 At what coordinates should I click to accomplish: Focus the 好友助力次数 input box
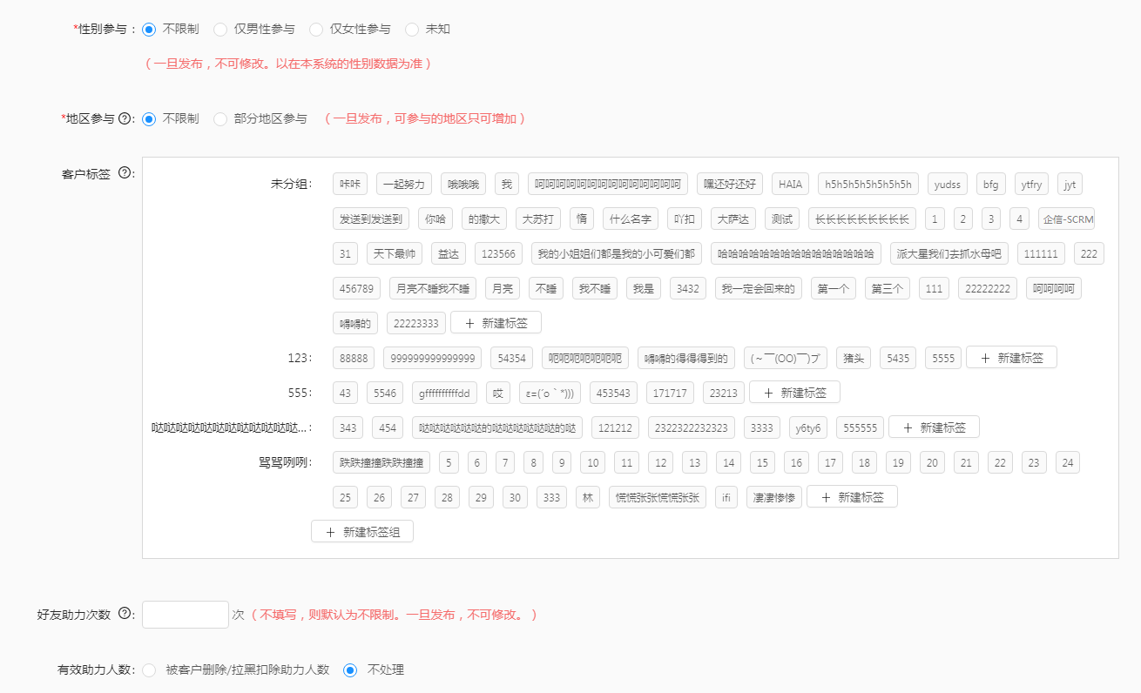186,615
